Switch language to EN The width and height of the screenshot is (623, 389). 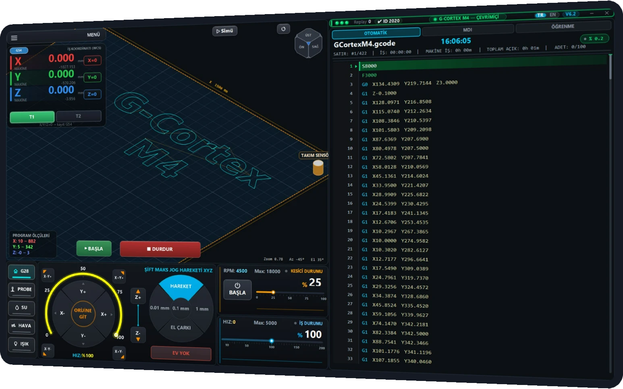point(552,15)
